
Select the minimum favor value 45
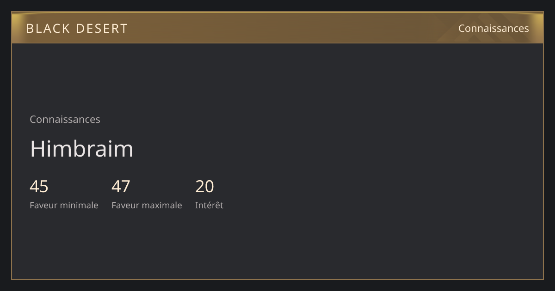(x=39, y=187)
